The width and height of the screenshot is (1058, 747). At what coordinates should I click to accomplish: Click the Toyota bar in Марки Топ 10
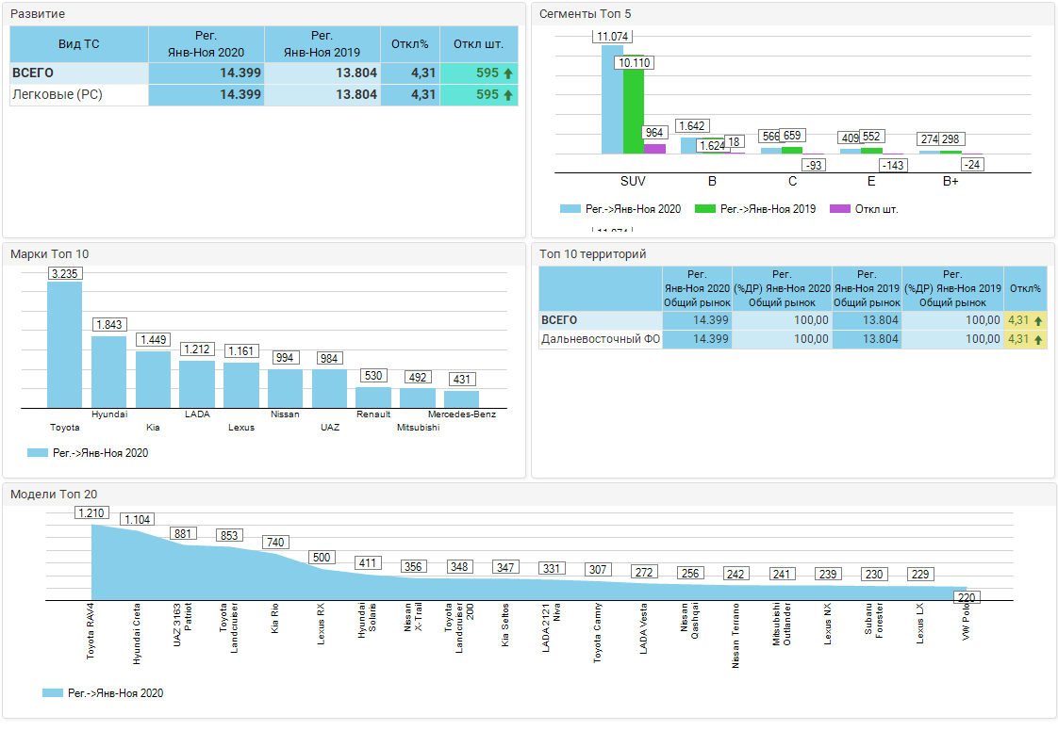64,344
